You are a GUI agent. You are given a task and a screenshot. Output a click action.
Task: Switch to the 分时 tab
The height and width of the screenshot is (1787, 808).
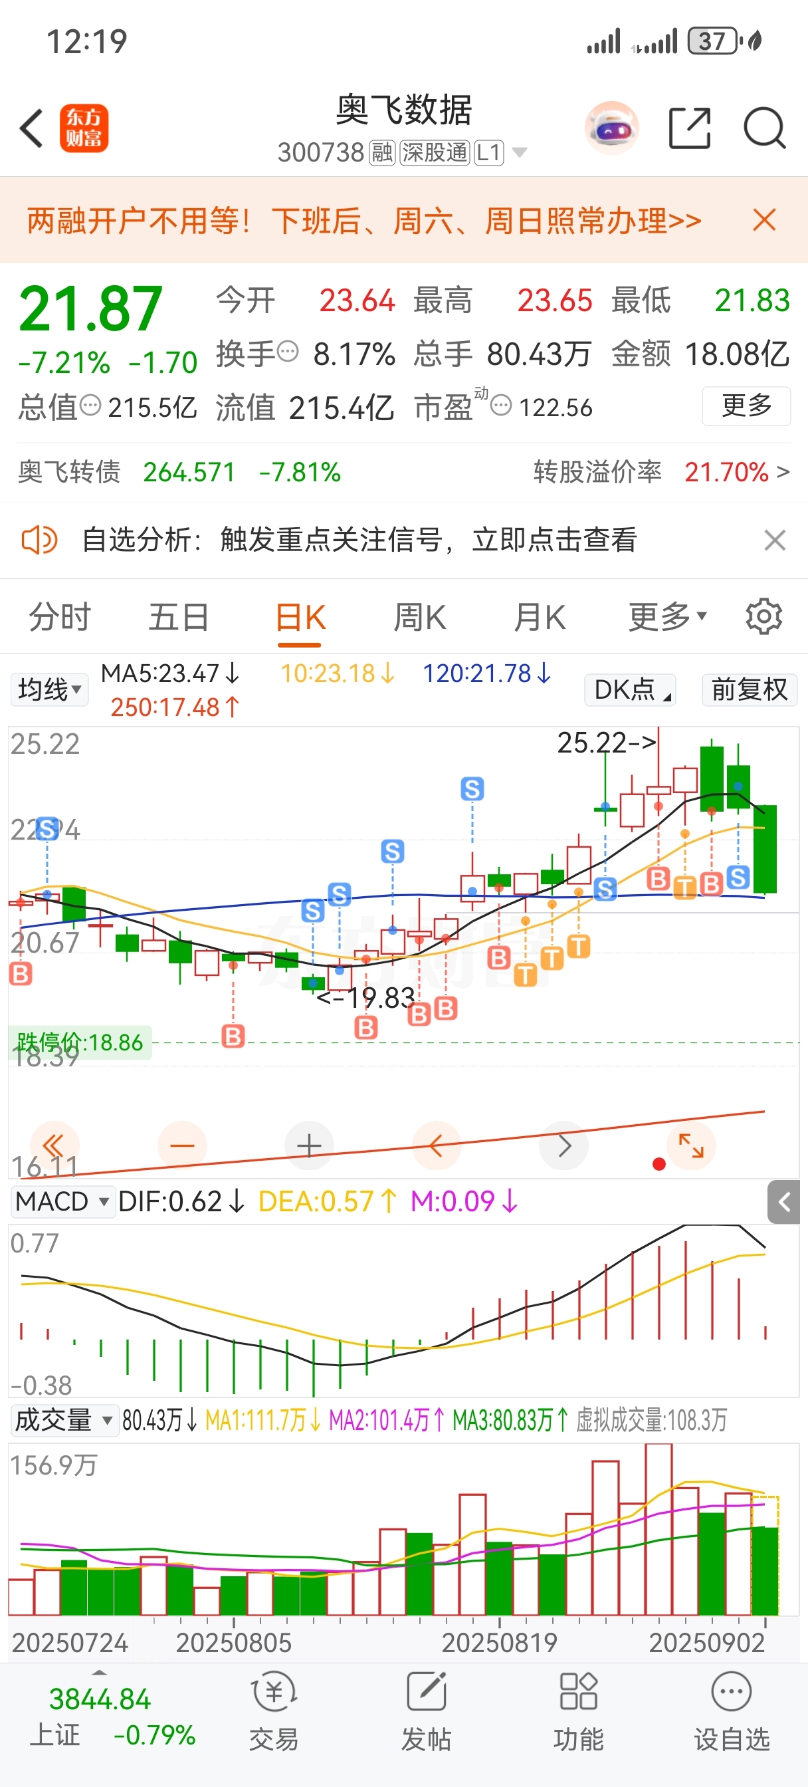point(60,617)
